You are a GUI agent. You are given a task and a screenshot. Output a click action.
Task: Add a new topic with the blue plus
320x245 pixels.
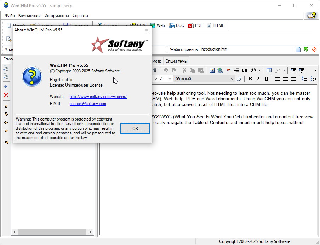pos(6,87)
